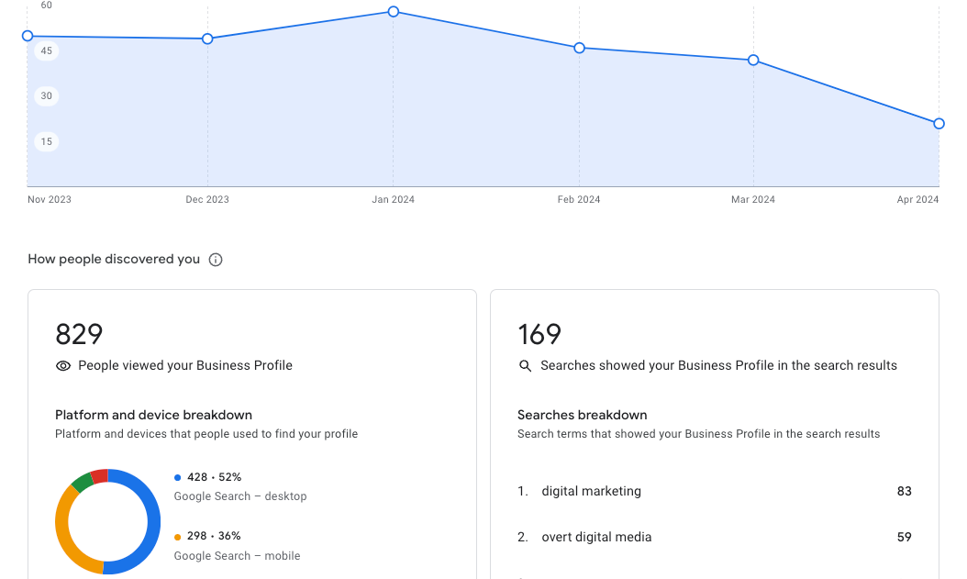Screen dimensions: 967x579
Task: Click the Platform and device breakdown heading
Action: coord(153,415)
